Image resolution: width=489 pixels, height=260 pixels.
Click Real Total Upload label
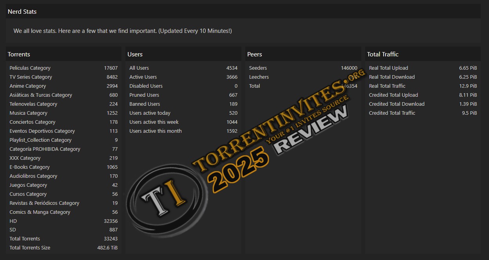pyautogui.click(x=388, y=68)
